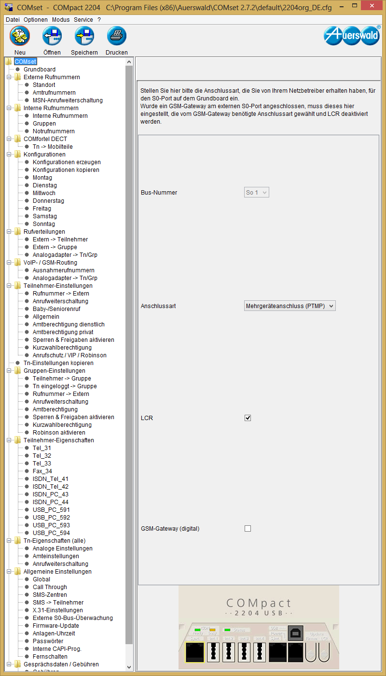Click the Konfigurationen folder icon
Screen dimensions: 386x676
click(x=18, y=155)
